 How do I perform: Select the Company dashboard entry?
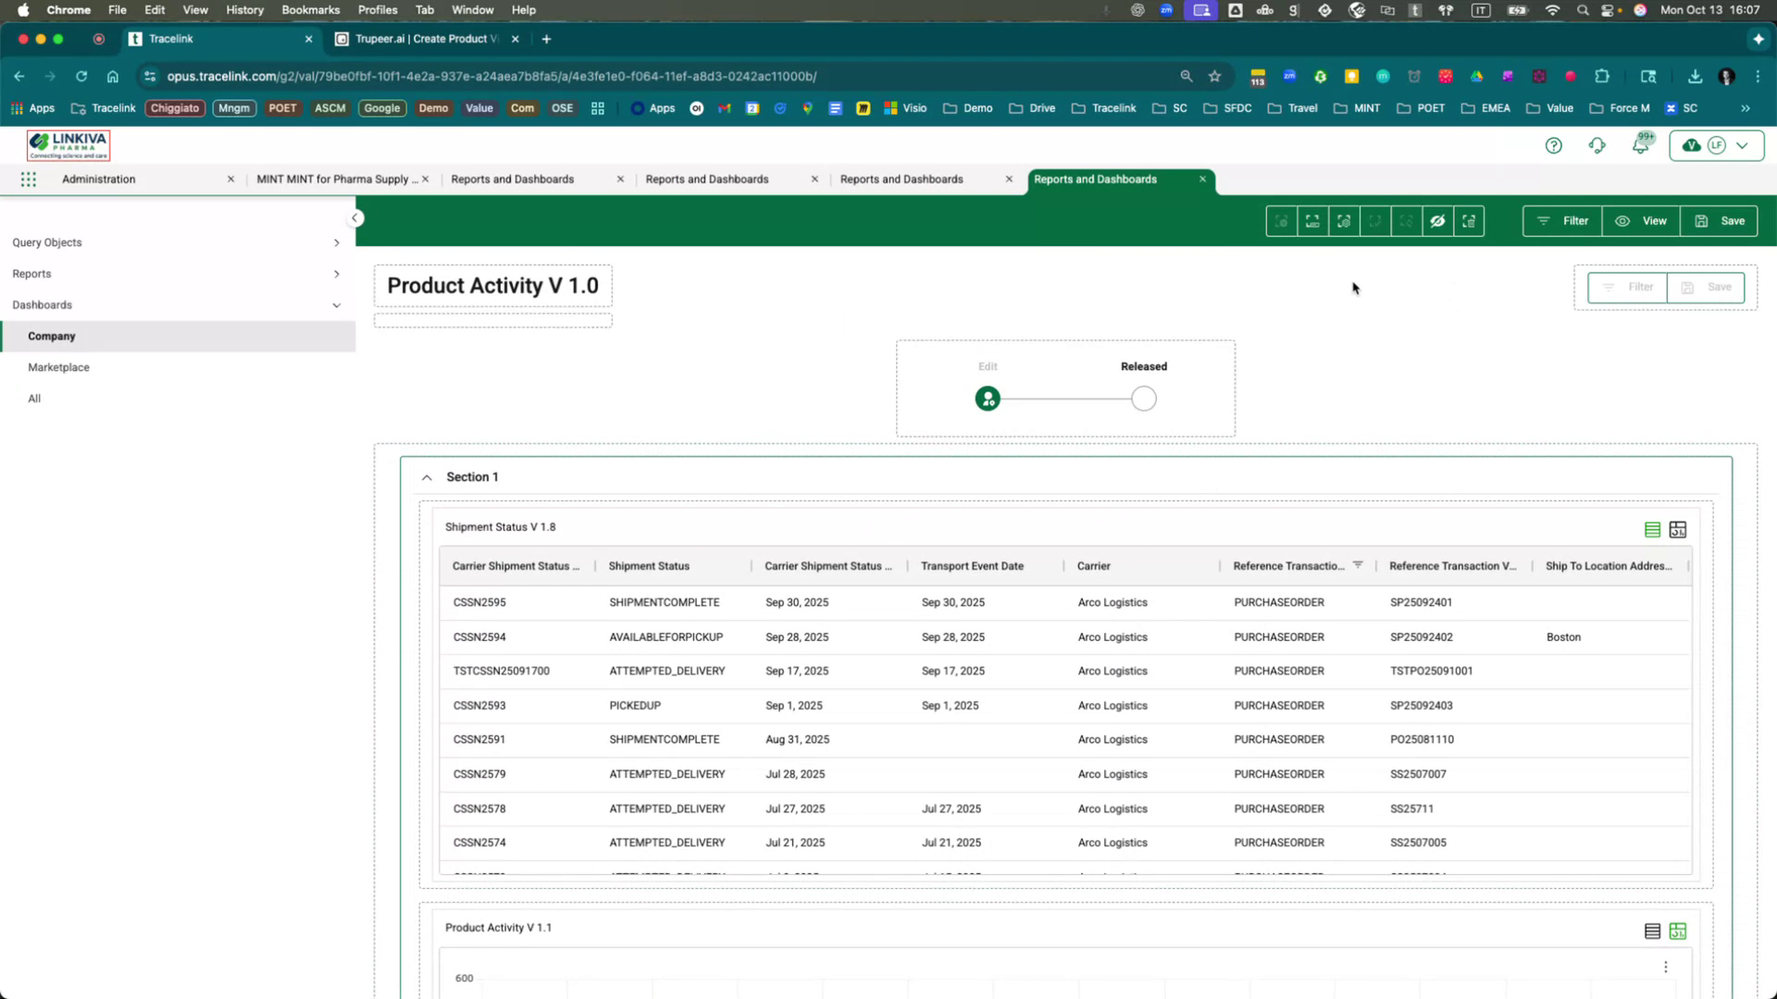pyautogui.click(x=51, y=336)
